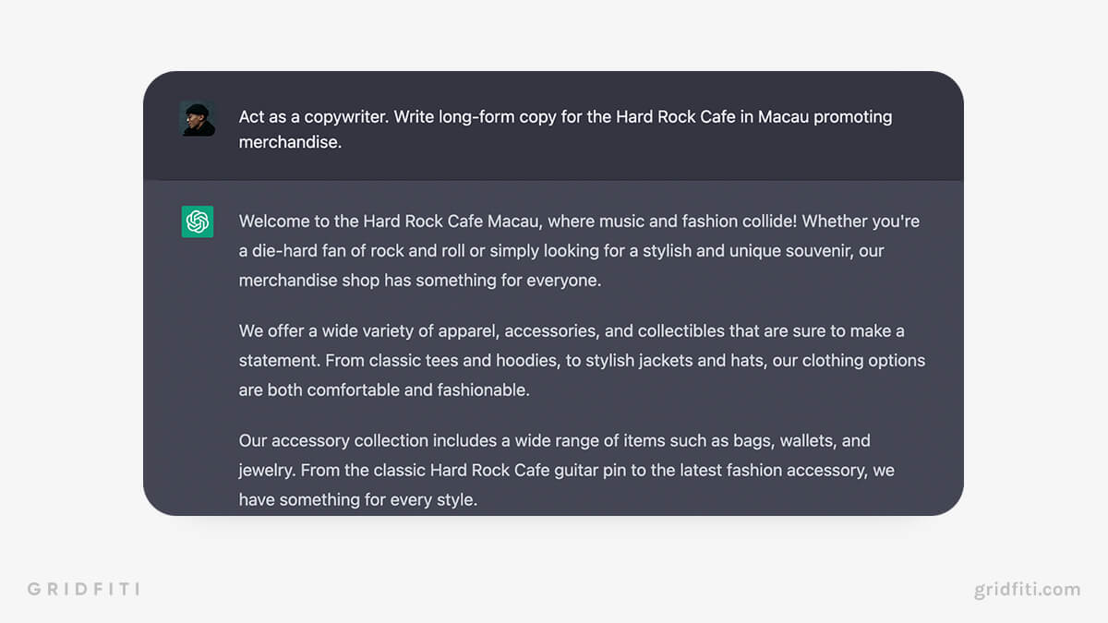The width and height of the screenshot is (1108, 623).
Task: Click the line beginning "Our accessory collection includes"
Action: coord(554,441)
